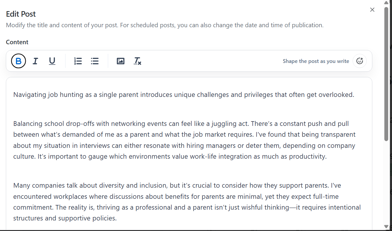Create a numbered list
Image resolution: width=392 pixels, height=231 pixels.
pyautogui.click(x=78, y=61)
